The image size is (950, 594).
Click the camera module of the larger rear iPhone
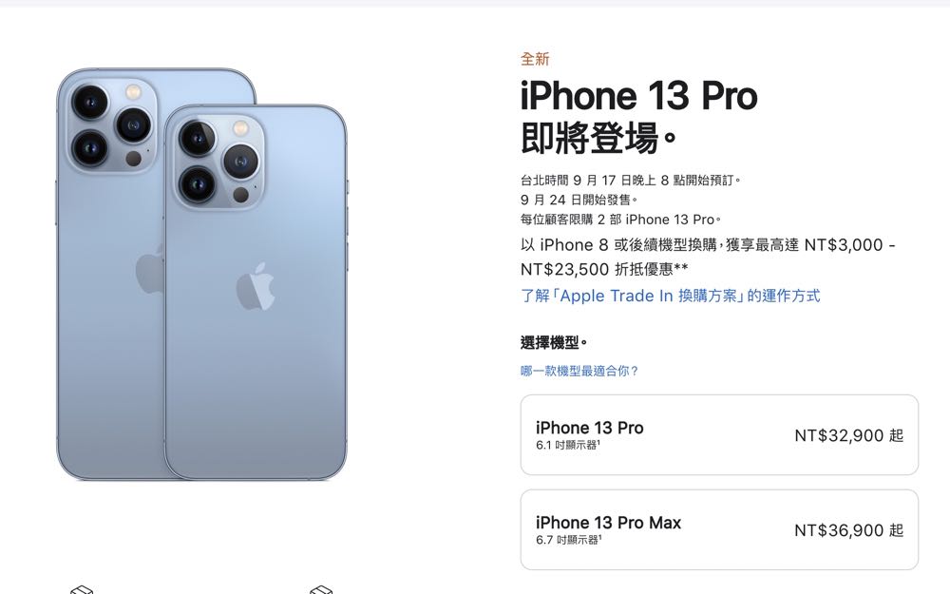pos(113,126)
